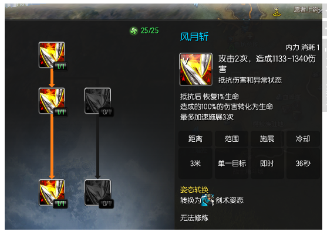Click the 距离 header cell
327x242 pixels.
(195, 139)
